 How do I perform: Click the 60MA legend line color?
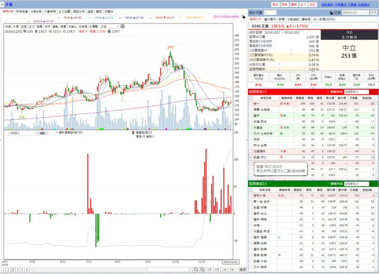click(x=151, y=17)
